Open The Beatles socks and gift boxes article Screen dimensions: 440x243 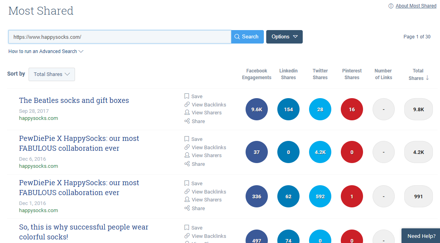coord(74,101)
